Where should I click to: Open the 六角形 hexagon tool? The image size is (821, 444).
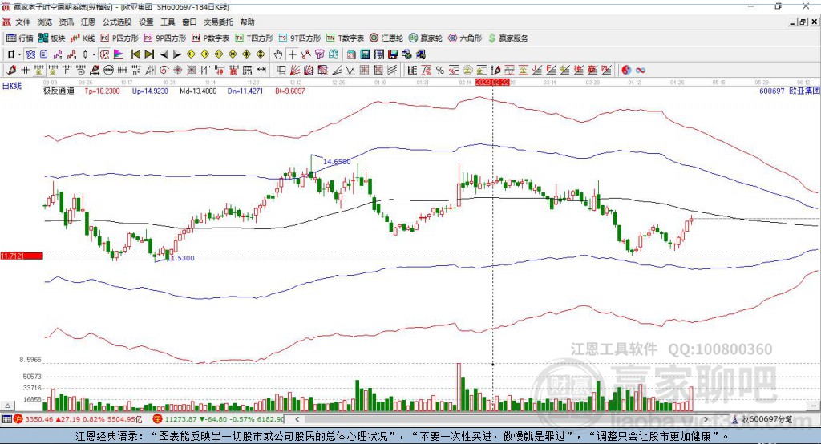tap(465, 38)
